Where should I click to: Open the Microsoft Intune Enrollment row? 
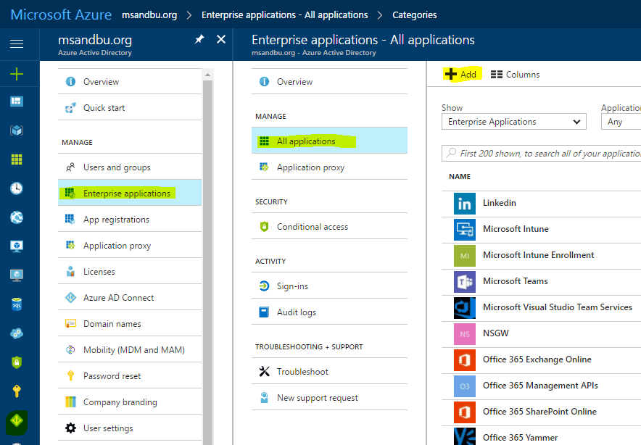pyautogui.click(x=541, y=255)
